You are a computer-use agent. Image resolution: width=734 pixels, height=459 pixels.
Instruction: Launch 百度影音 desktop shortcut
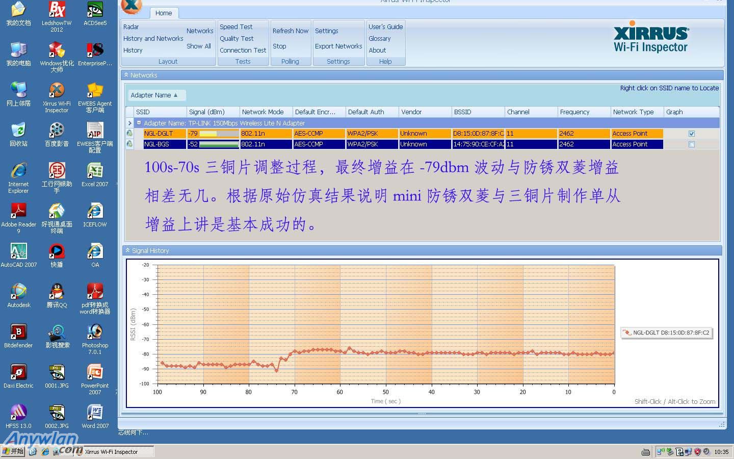click(57, 135)
